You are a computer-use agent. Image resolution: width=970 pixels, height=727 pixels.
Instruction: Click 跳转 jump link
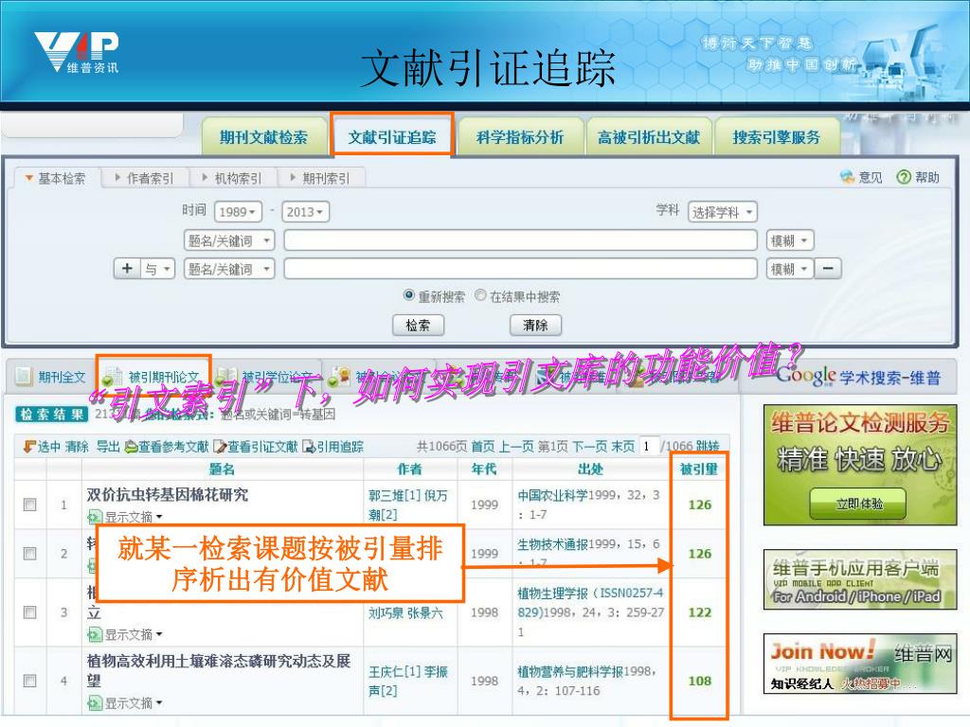click(708, 447)
